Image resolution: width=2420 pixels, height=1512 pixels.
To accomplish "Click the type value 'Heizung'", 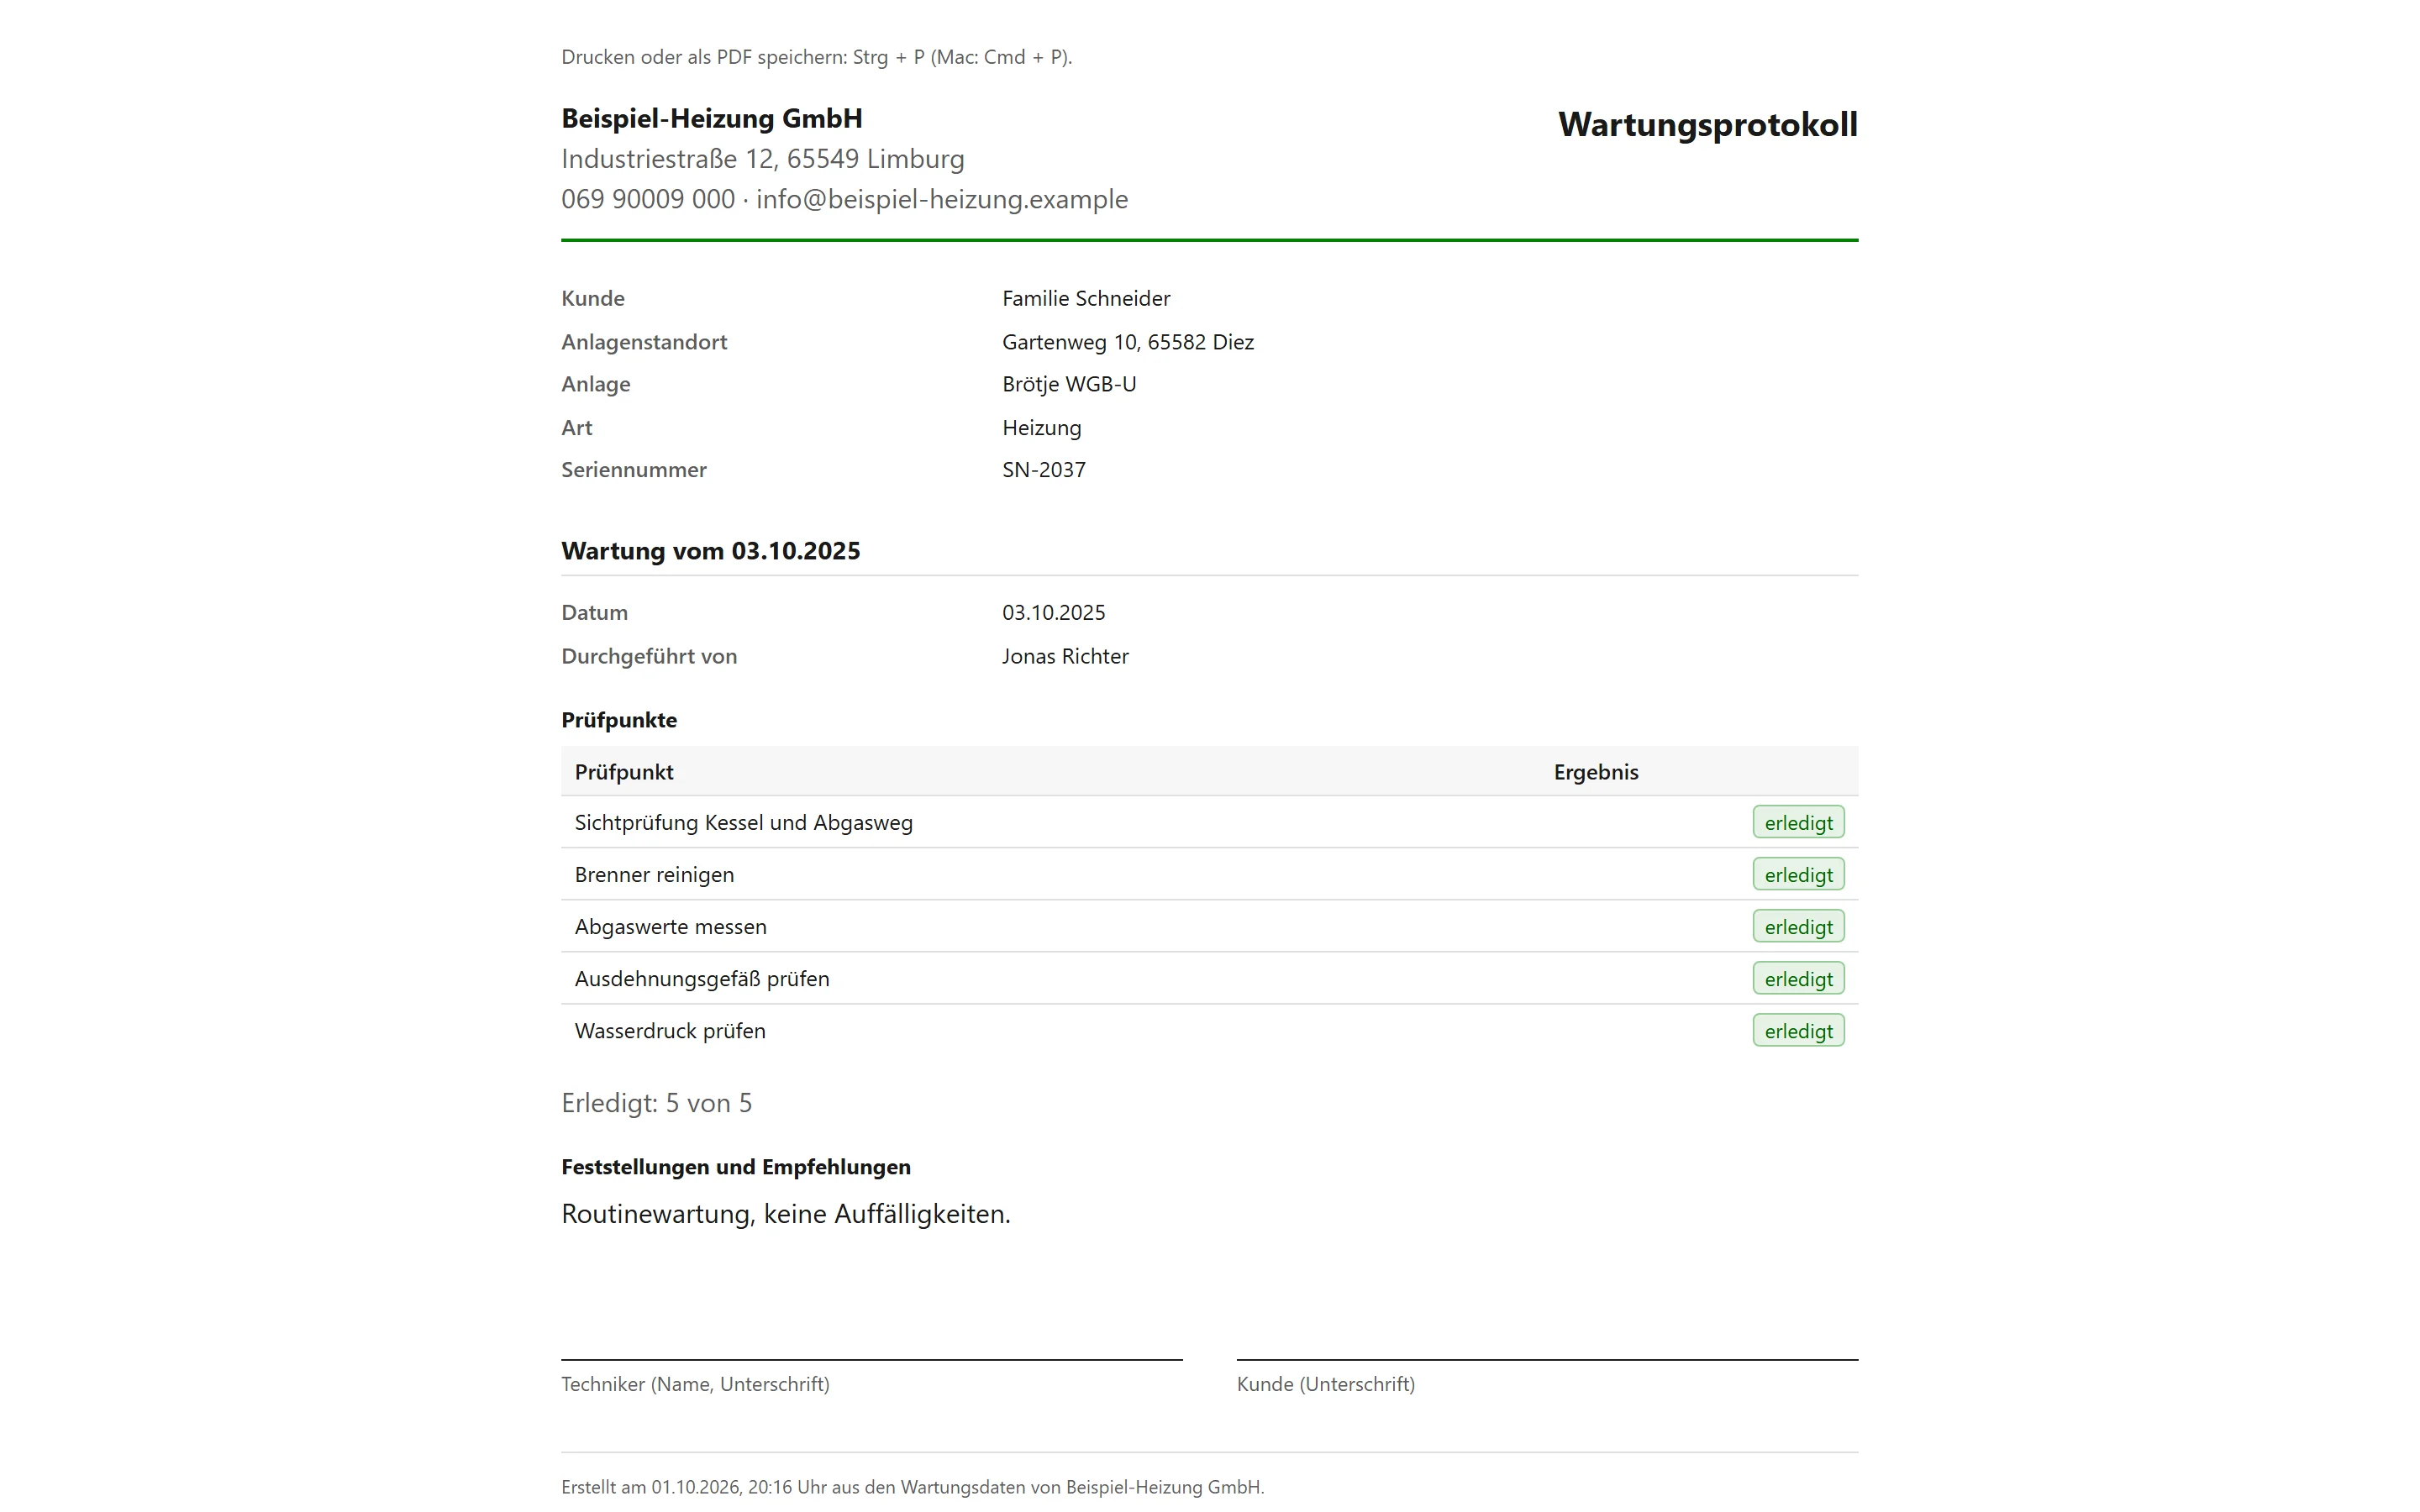I will (x=1042, y=428).
